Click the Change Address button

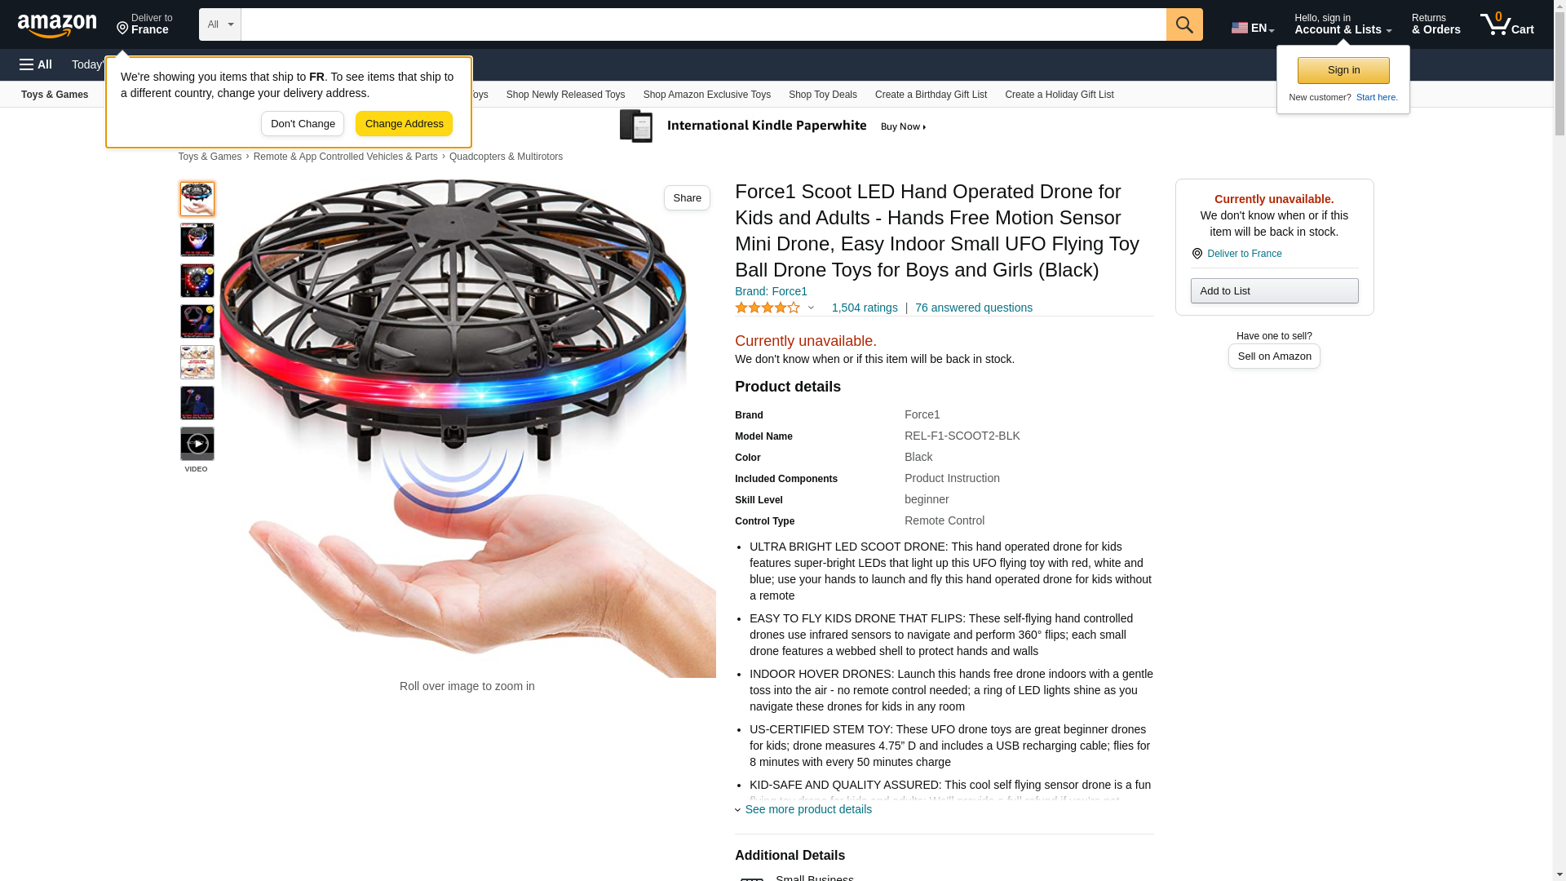pyautogui.click(x=404, y=124)
